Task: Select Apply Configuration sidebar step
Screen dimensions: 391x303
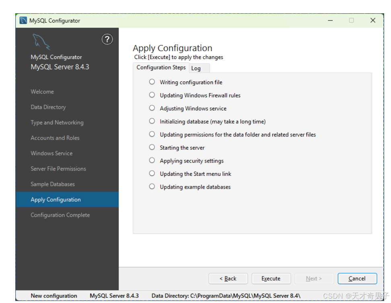Action: pyautogui.click(x=67, y=199)
